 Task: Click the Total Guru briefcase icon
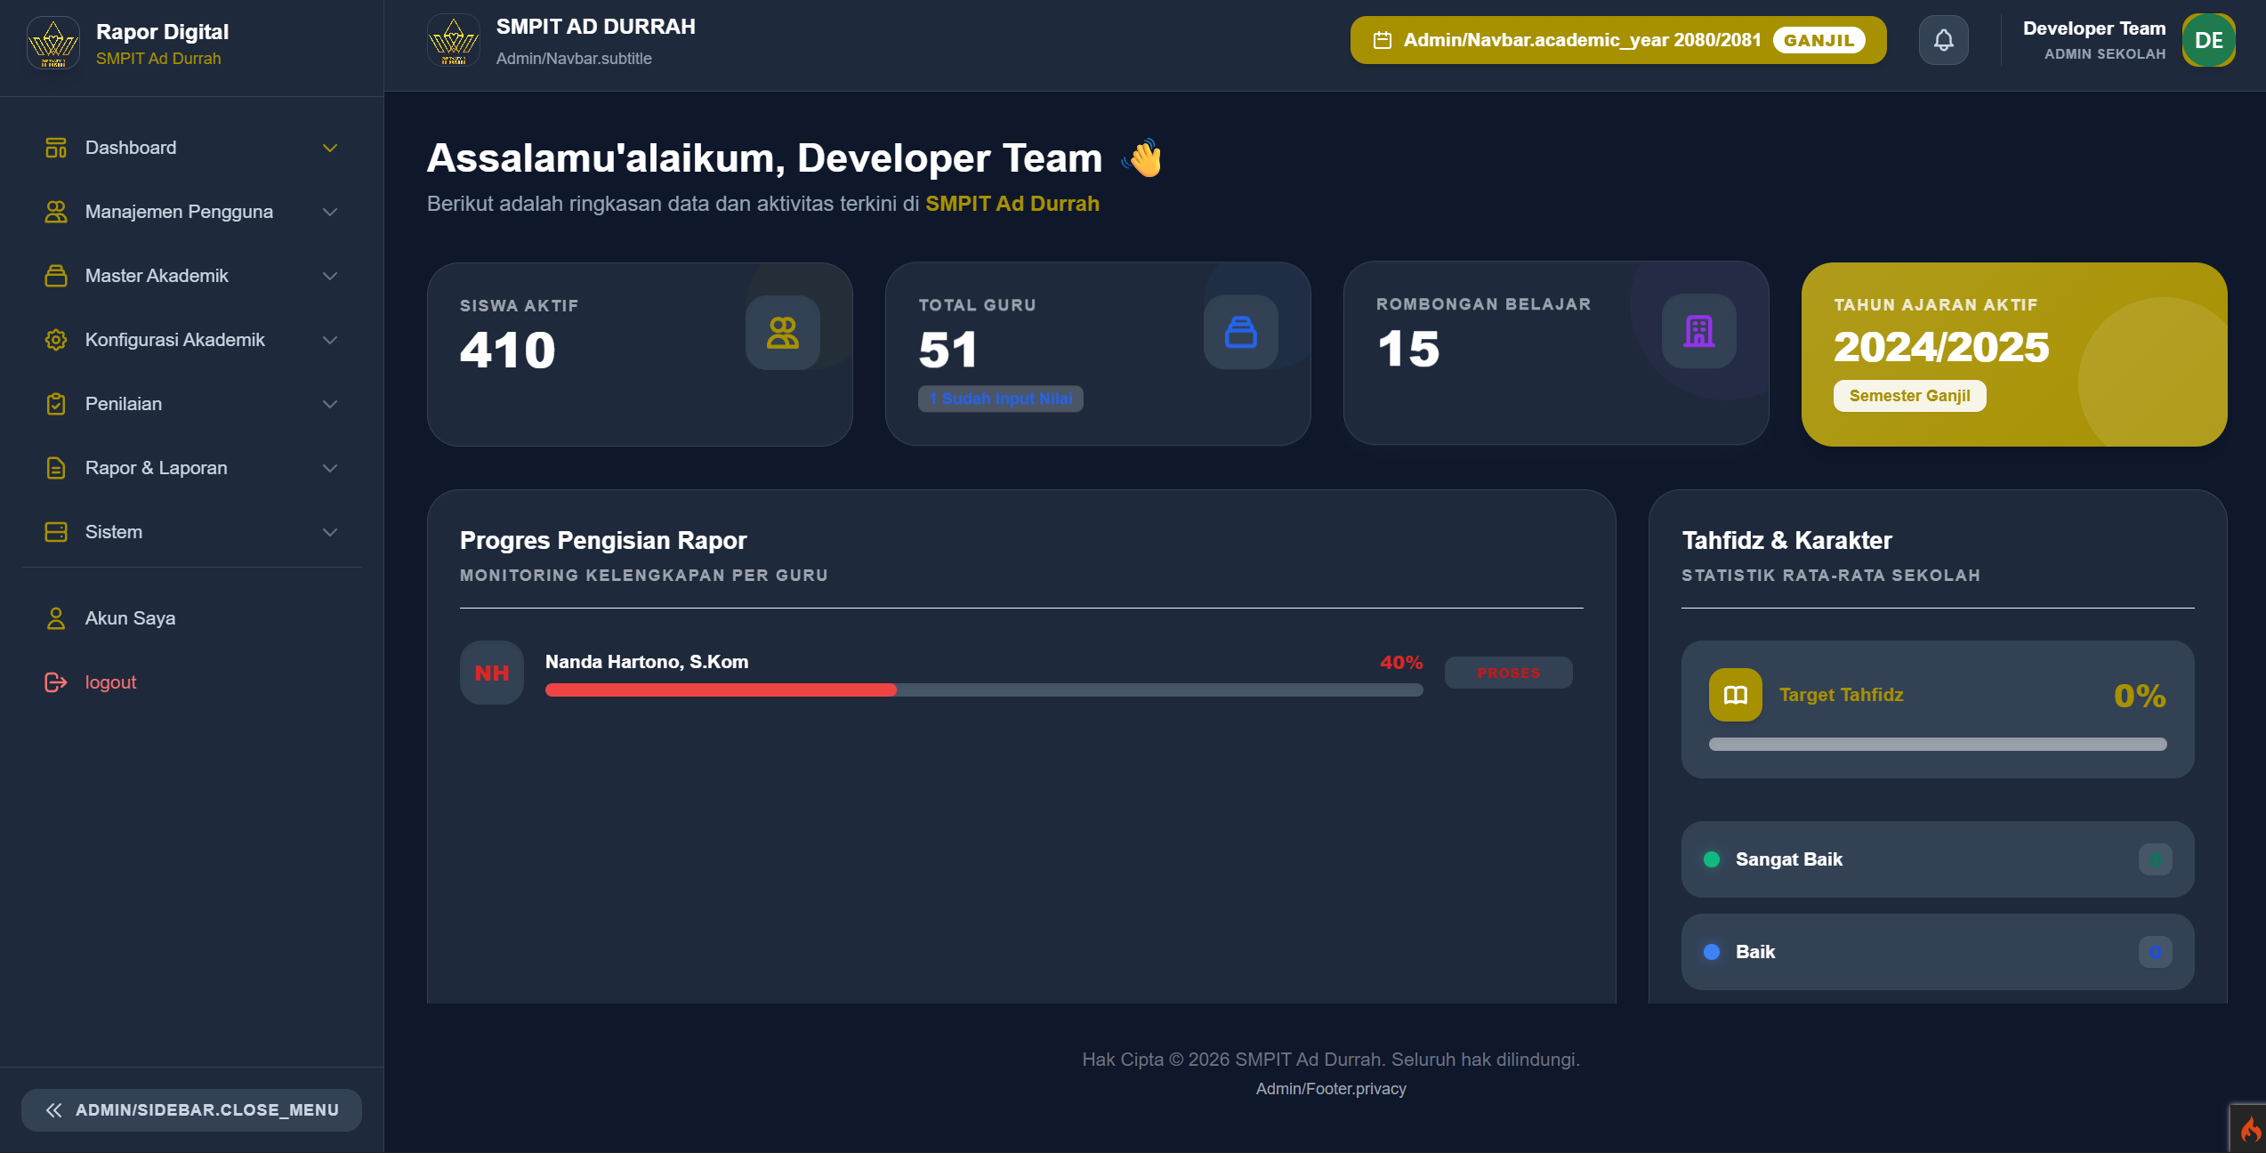tap(1240, 332)
